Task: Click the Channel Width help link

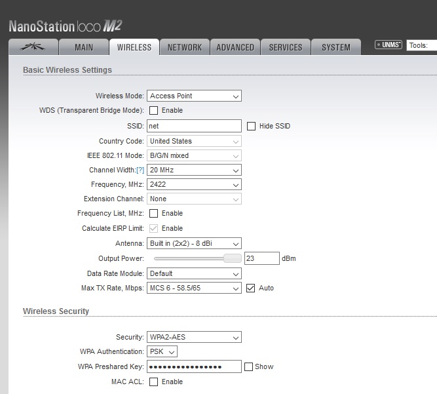Action: click(140, 170)
